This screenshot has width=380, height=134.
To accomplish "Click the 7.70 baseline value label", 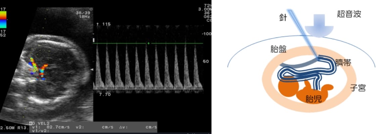I will tap(104, 95).
